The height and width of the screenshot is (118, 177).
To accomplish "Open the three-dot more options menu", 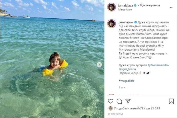I will point(172,7).
